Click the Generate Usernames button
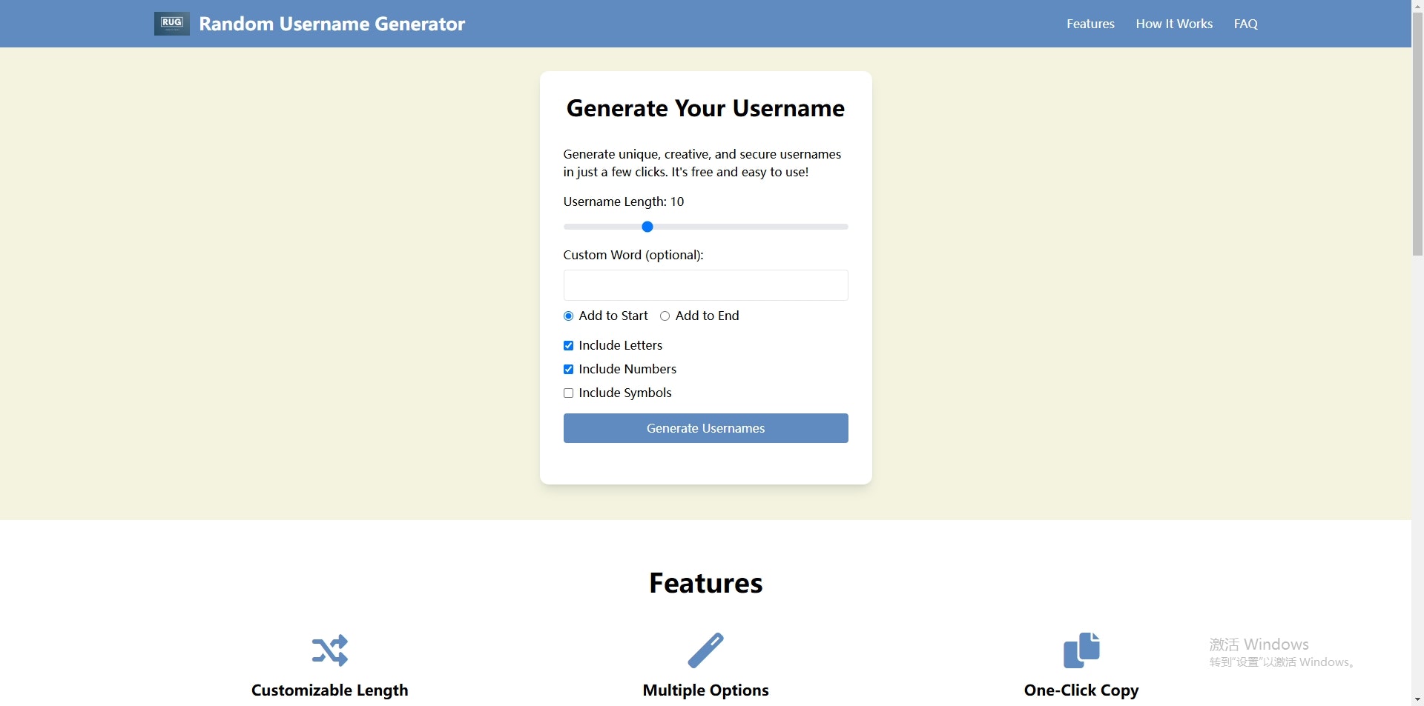The width and height of the screenshot is (1424, 706). point(705,428)
